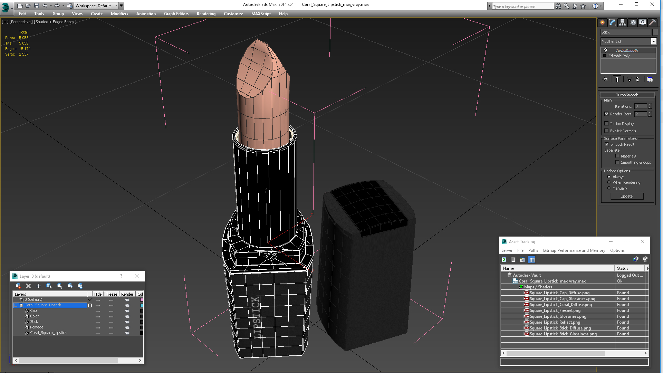The image size is (663, 373).
Task: Click Status Log icon in Asset Tracking
Action: tap(513, 260)
